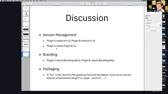Open the File menu
The width and height of the screenshot is (168, 94).
click(9, 1)
